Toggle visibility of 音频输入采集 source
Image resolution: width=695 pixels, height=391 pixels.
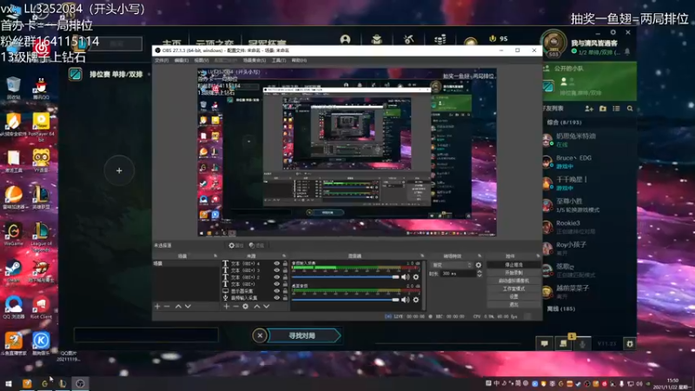(x=276, y=298)
